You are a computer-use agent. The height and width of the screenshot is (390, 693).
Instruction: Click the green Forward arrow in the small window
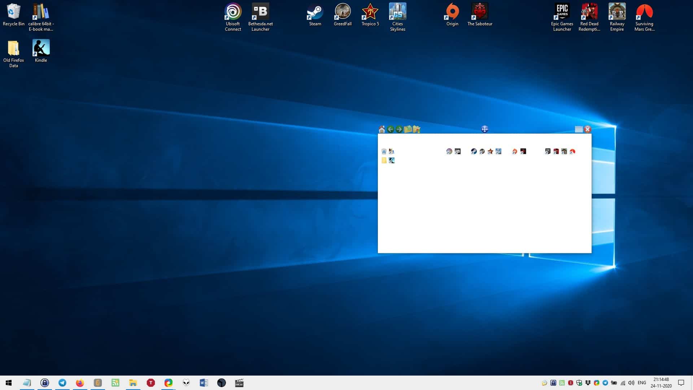pos(399,129)
